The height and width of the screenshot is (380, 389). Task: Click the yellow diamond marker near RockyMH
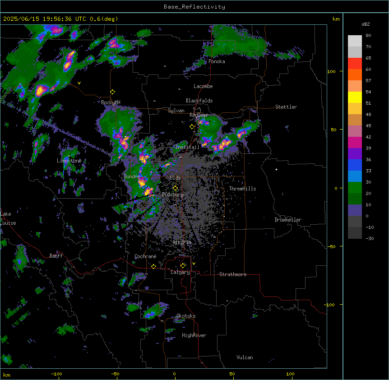click(113, 92)
